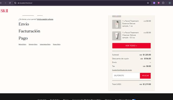The image size is (173, 100).
Task: Click the '1 x Facial Treatment Cleanser Deluxe' text
Action: click(130, 35)
